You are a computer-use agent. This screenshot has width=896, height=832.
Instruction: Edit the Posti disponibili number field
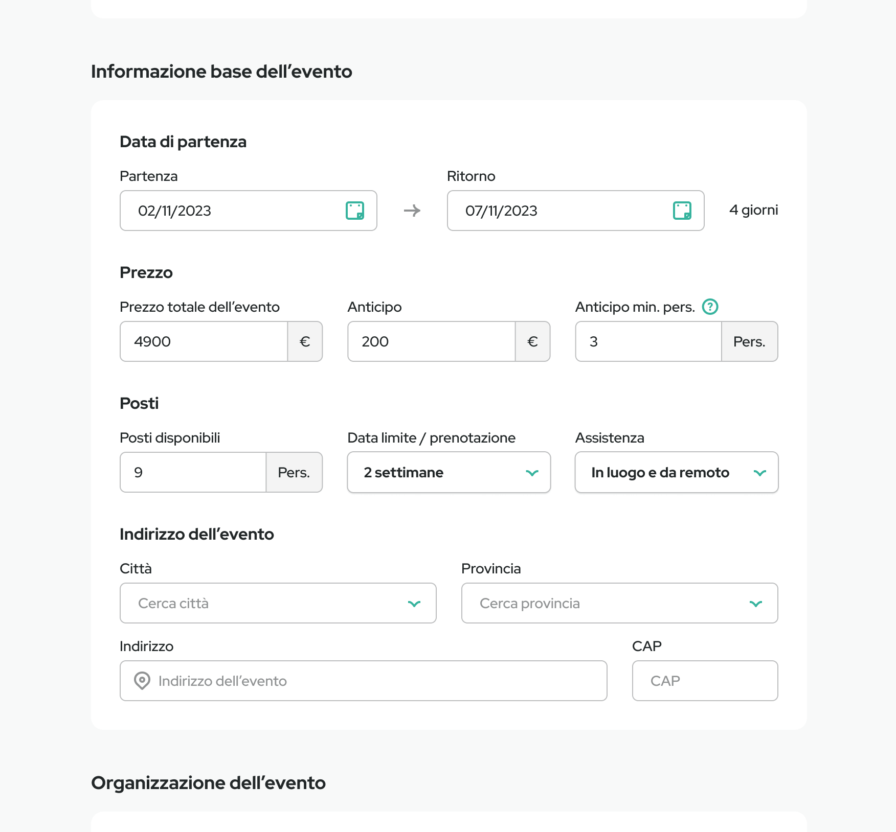tap(193, 472)
